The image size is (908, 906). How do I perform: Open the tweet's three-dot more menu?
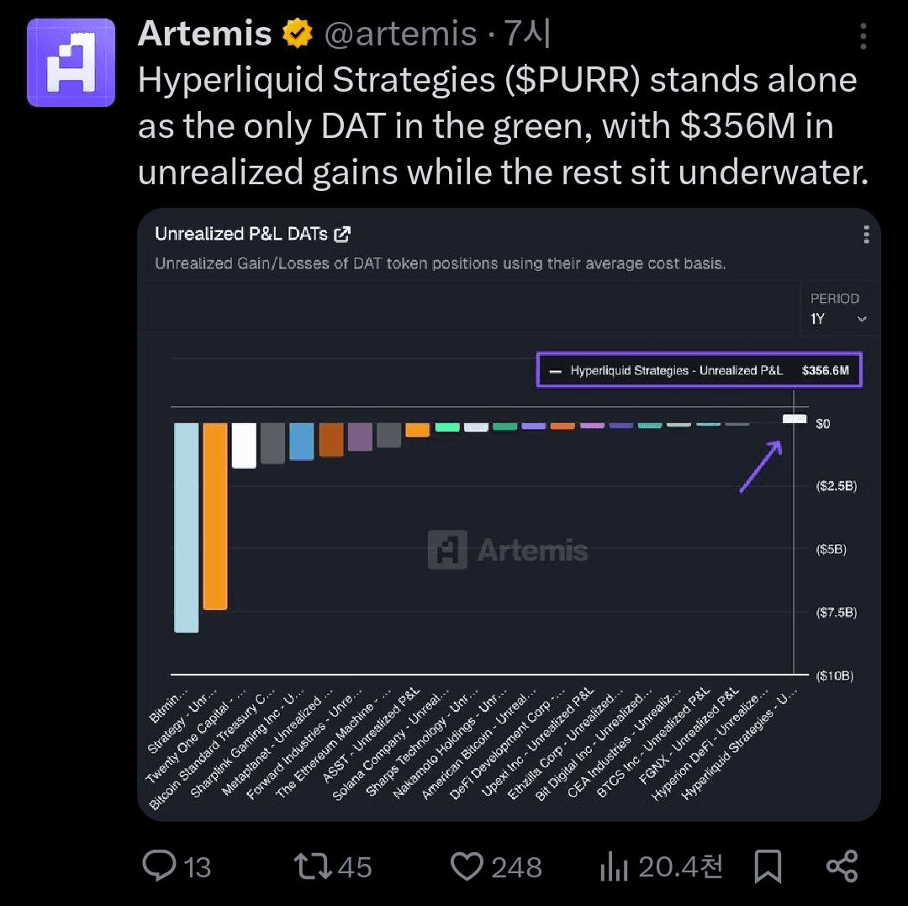point(863,35)
